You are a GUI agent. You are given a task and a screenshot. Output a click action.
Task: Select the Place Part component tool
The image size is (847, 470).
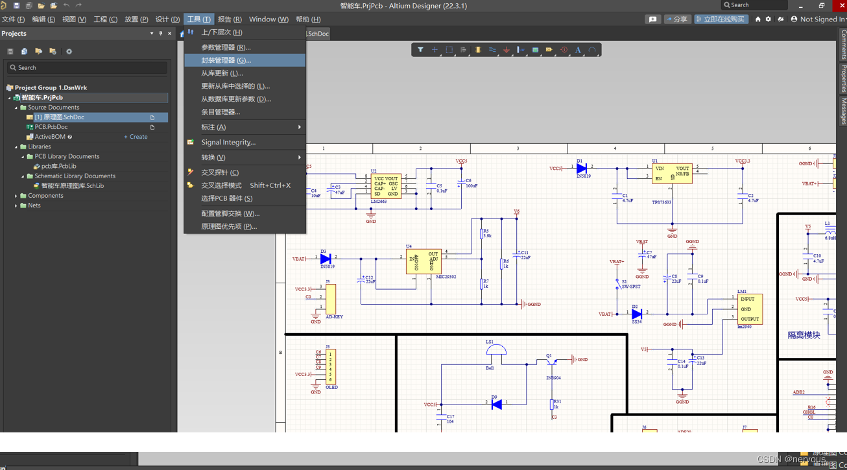click(477, 50)
